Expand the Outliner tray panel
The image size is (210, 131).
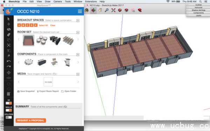tap(198, 5)
